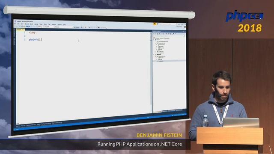The width and height of the screenshot is (274, 154).
Task: Click the <?php line in the editor
Action: coord(32,33)
